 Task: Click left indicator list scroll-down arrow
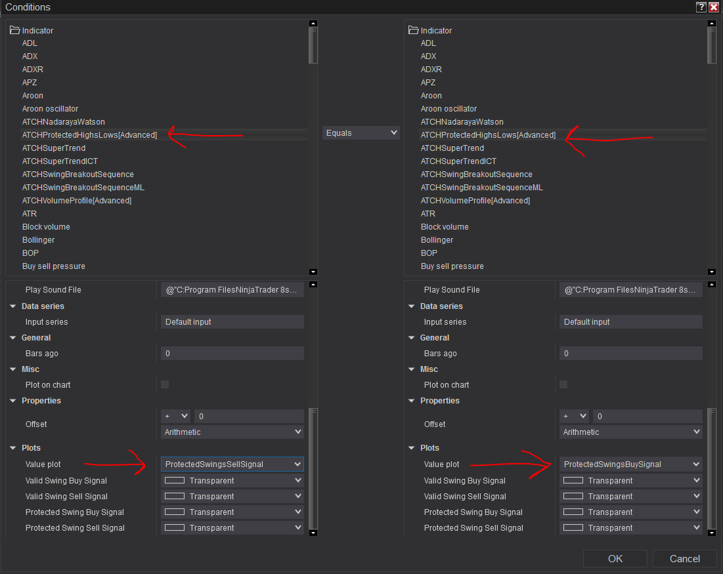(x=313, y=272)
